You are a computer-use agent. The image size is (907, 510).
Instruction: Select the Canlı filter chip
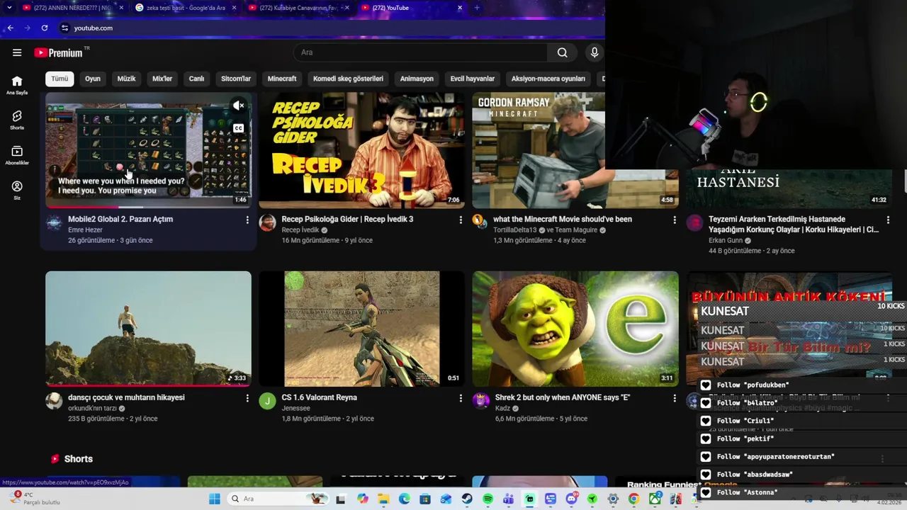pyautogui.click(x=196, y=79)
